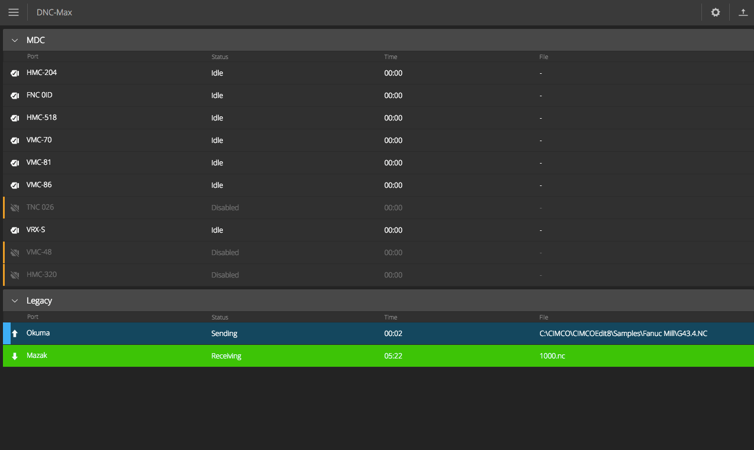Collapse the Legacy group chevron
Viewport: 754px width, 450px height.
pos(15,301)
